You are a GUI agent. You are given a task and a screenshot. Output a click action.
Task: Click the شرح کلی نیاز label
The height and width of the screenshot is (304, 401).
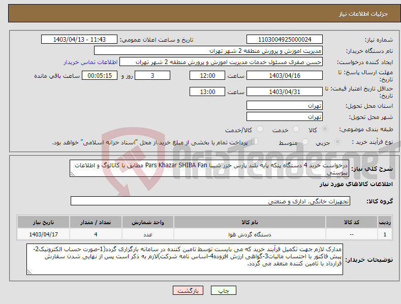point(372,169)
